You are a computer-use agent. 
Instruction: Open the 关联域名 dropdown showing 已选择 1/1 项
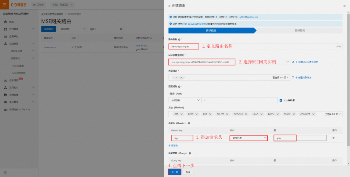coord(229,77)
